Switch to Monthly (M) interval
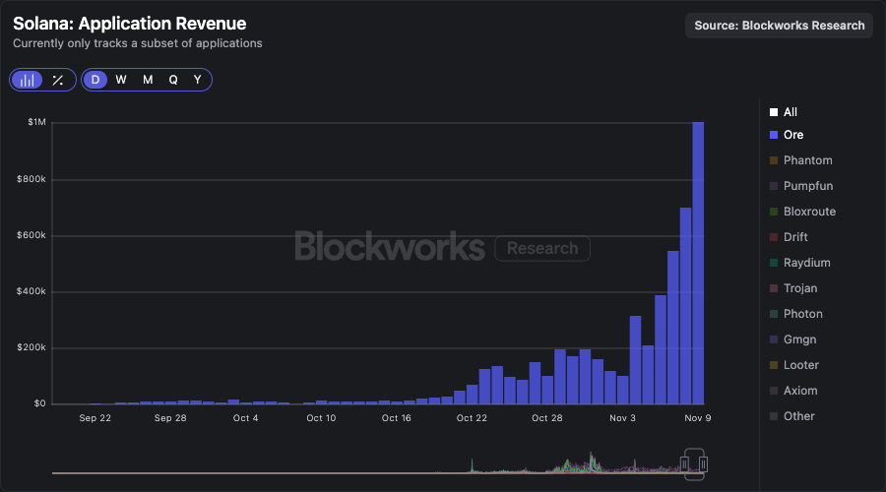Viewport: 886px width, 492px height. pyautogui.click(x=148, y=80)
